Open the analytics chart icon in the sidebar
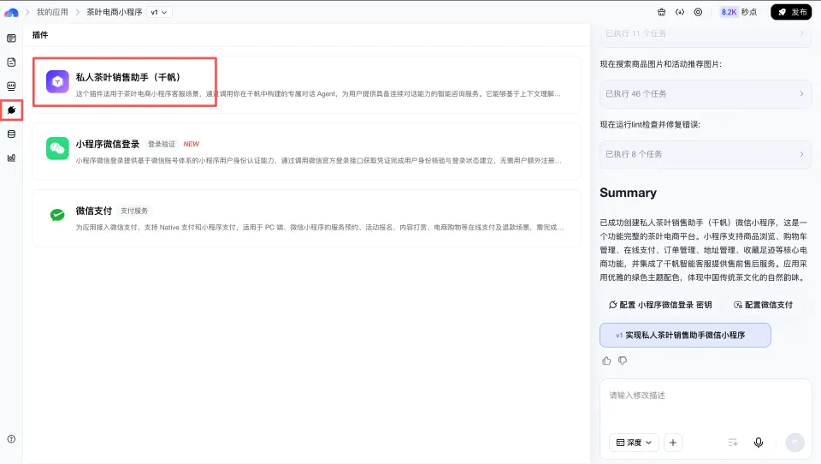821x464 pixels. [11, 158]
